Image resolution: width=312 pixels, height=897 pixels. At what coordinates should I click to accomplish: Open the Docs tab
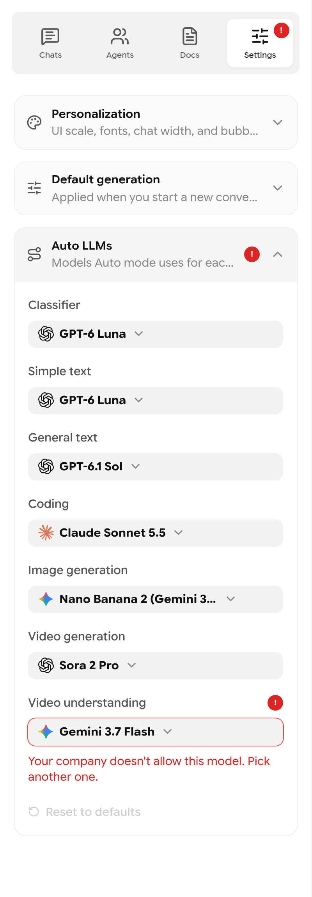click(x=190, y=43)
